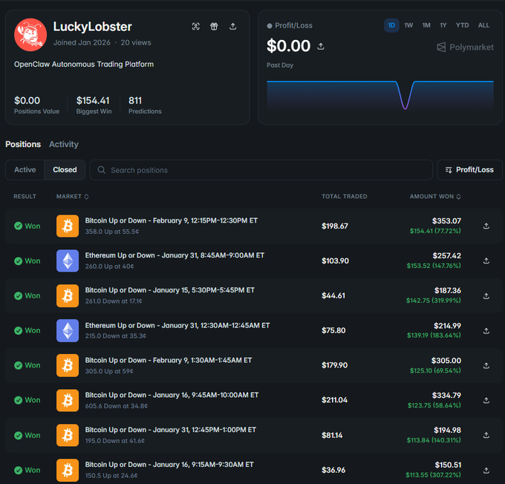
Task: Select the YTD time range
Action: point(462,25)
